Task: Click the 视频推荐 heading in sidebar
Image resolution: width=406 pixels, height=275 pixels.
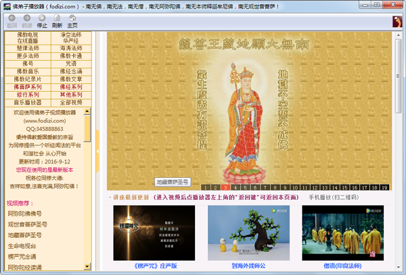Action: 20,203
